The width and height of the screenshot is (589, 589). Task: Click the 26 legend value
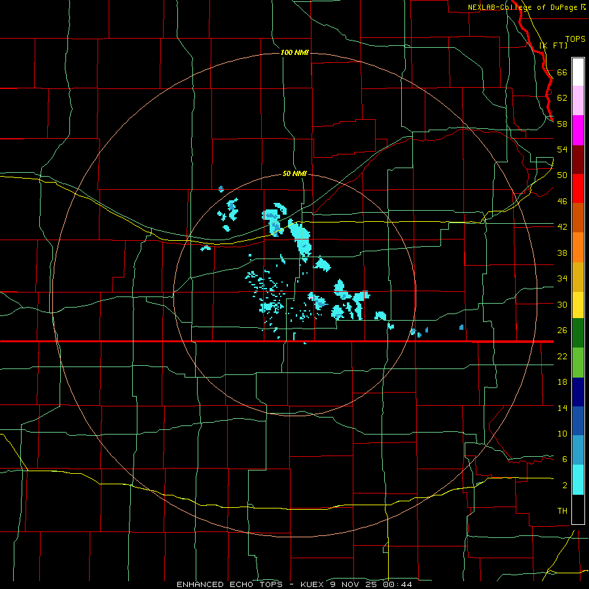(562, 330)
